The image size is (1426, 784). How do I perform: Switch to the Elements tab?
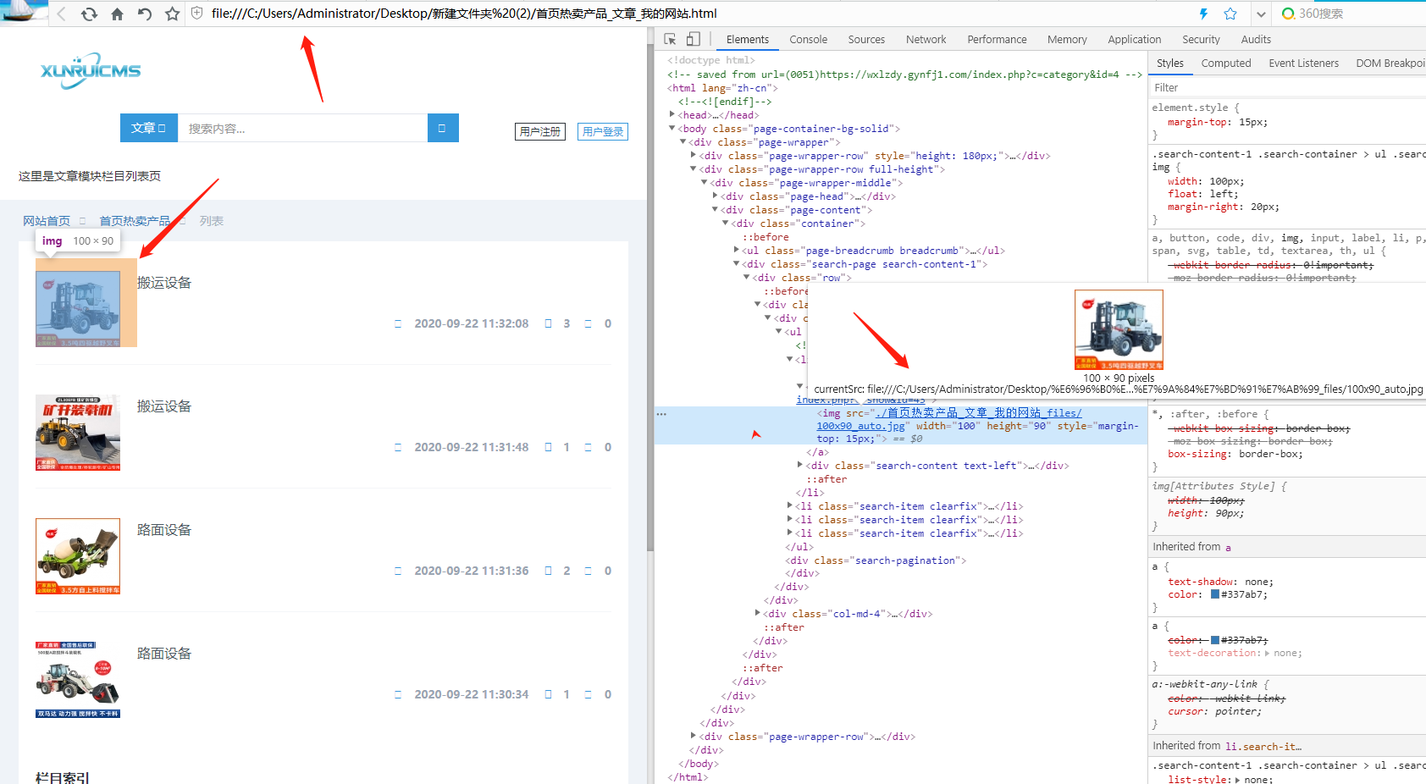pyautogui.click(x=748, y=39)
